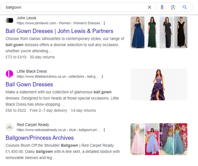Open Little Black Dress Ball Gown Dresses link
Image resolution: width=198 pixels, height=166 pixels.
(29, 84)
